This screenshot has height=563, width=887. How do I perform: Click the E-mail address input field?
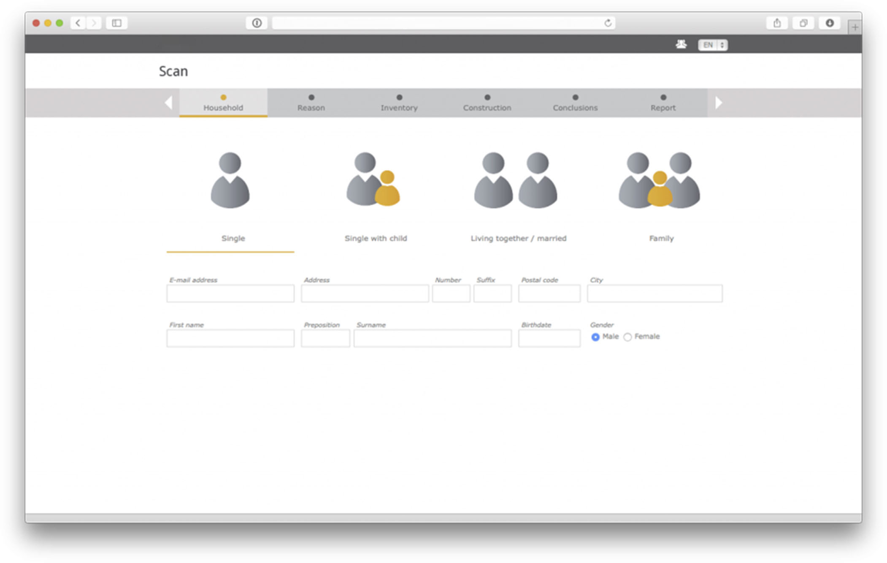(x=230, y=293)
